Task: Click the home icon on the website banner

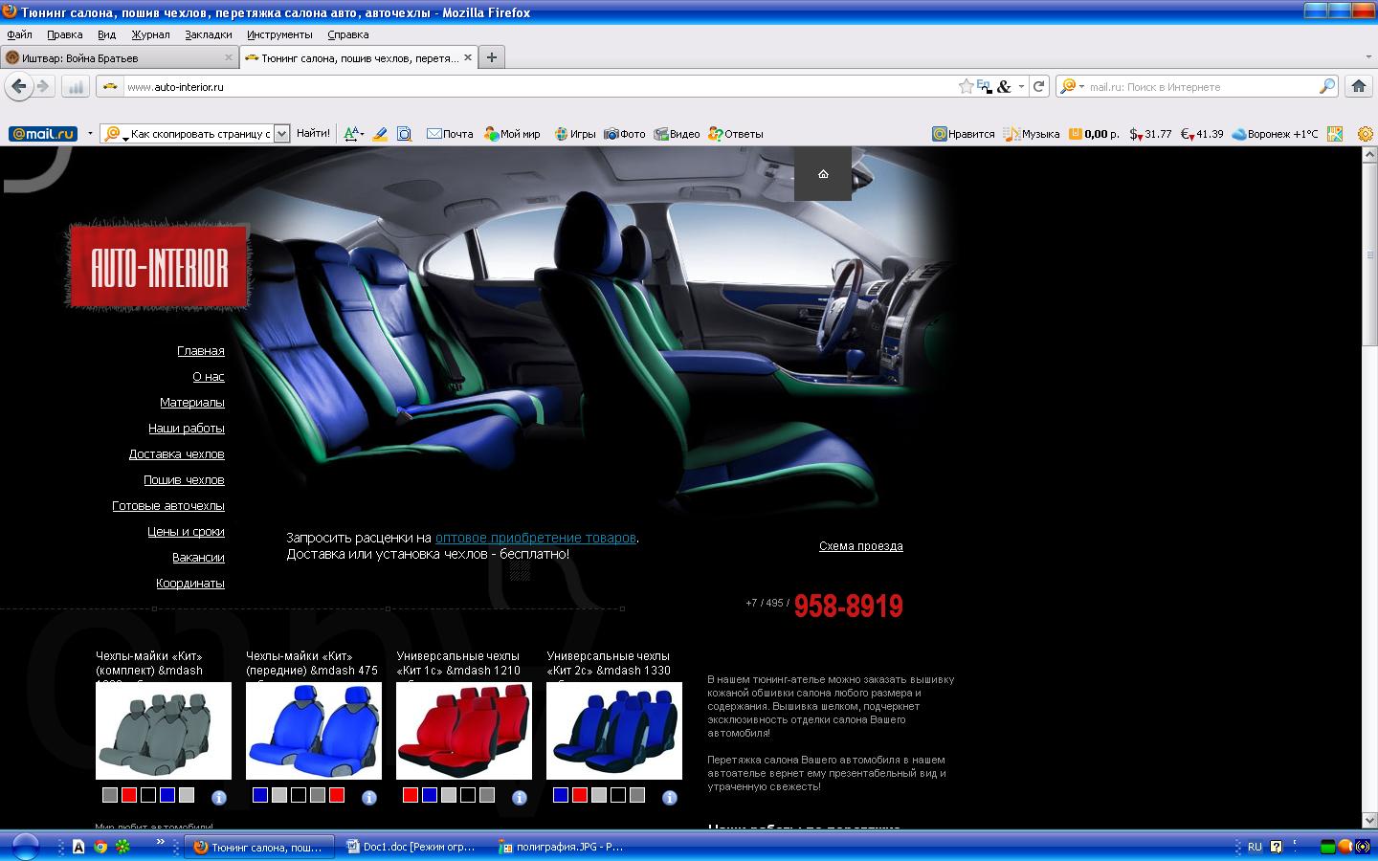Action: [823, 174]
